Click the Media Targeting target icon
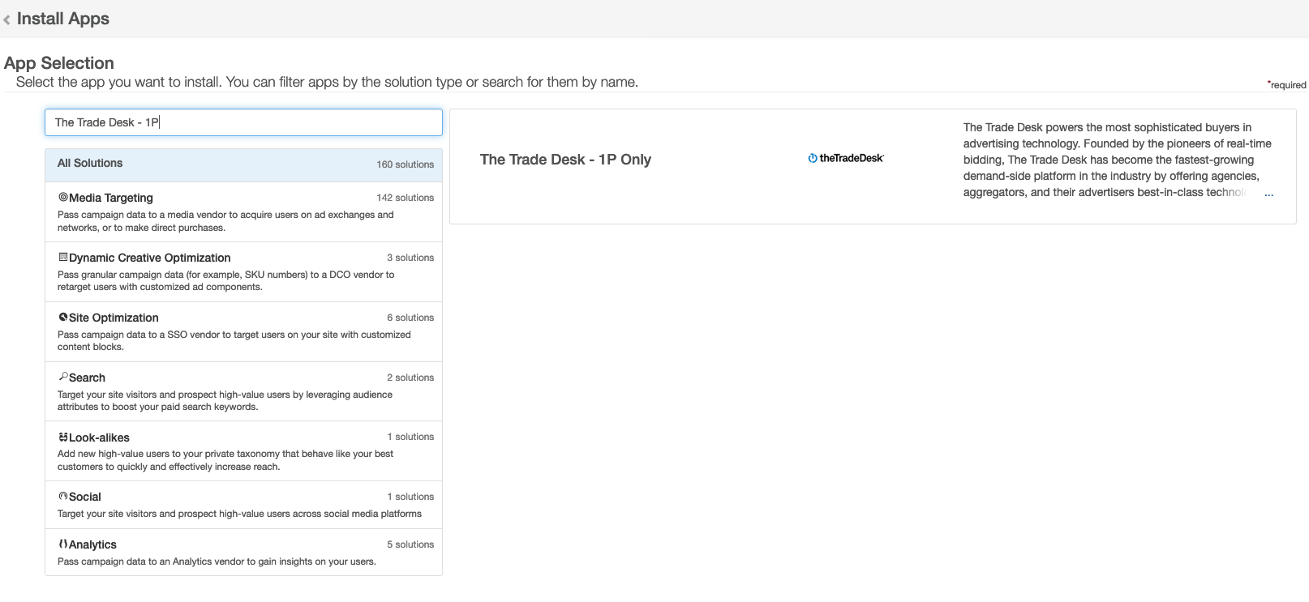1309x602 pixels. [62, 197]
